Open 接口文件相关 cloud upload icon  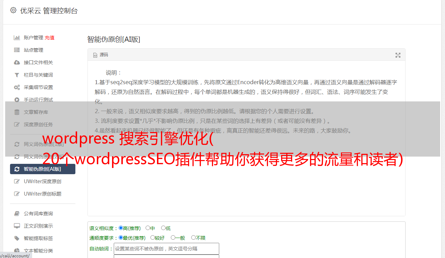17,62
